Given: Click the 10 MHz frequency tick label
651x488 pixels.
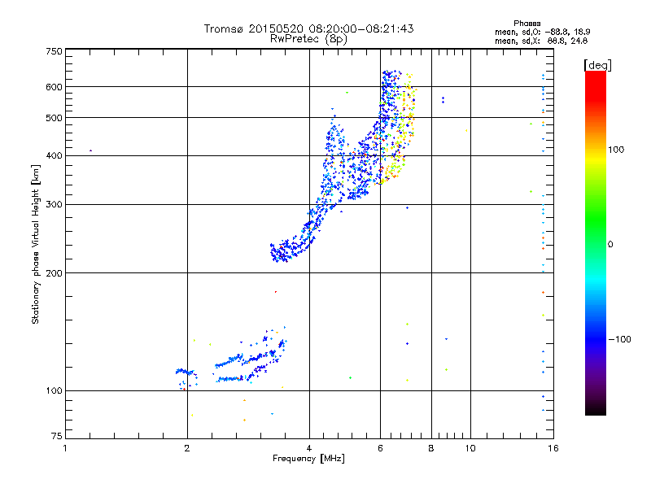Looking at the screenshot, I should pos(470,448).
